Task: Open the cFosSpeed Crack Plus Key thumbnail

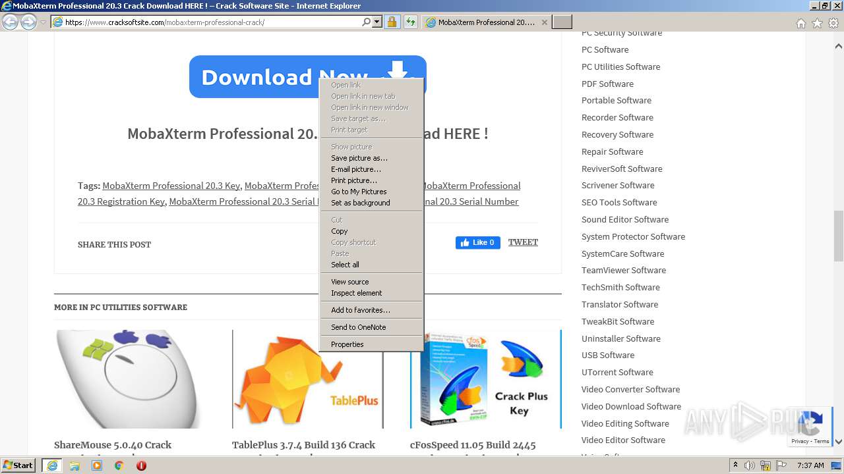Action: pos(486,379)
